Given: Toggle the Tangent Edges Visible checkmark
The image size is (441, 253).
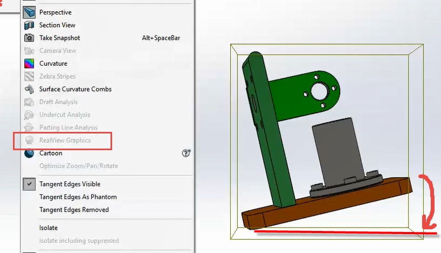Looking at the screenshot, I should point(29,184).
